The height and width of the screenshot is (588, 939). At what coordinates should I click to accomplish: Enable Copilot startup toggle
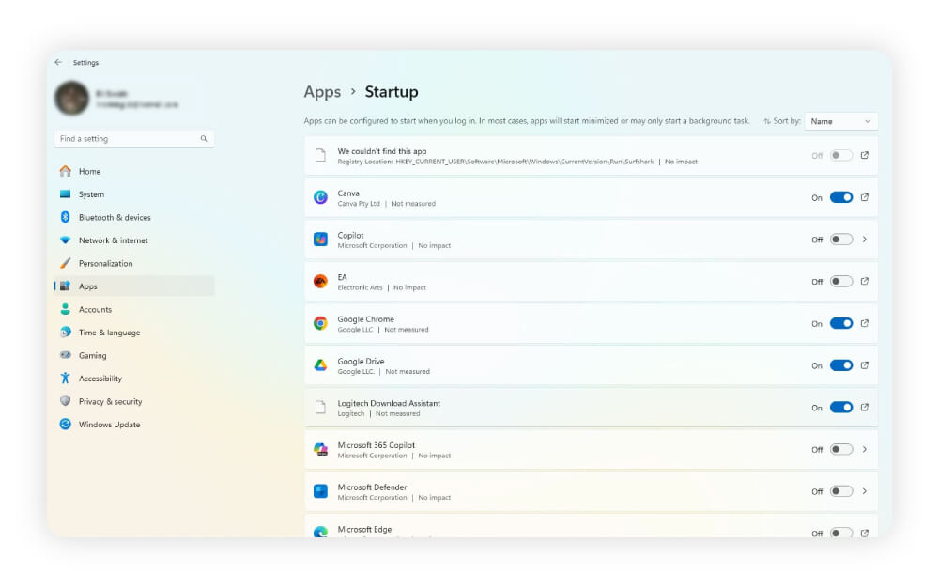click(840, 240)
